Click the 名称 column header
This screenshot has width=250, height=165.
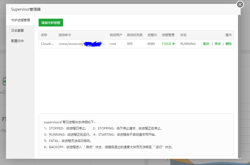click(44, 35)
